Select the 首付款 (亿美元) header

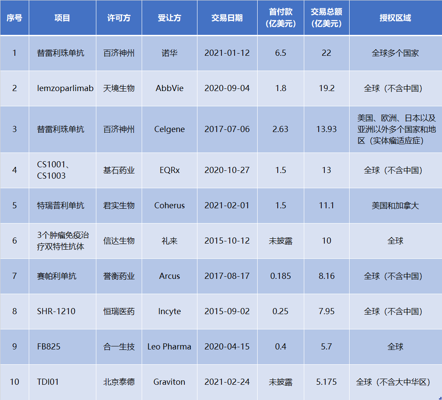click(281, 18)
